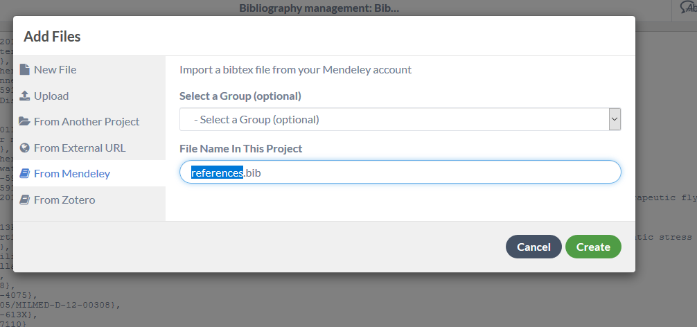Click the upload tray icon in sidebar
The image size is (697, 327).
(25, 96)
